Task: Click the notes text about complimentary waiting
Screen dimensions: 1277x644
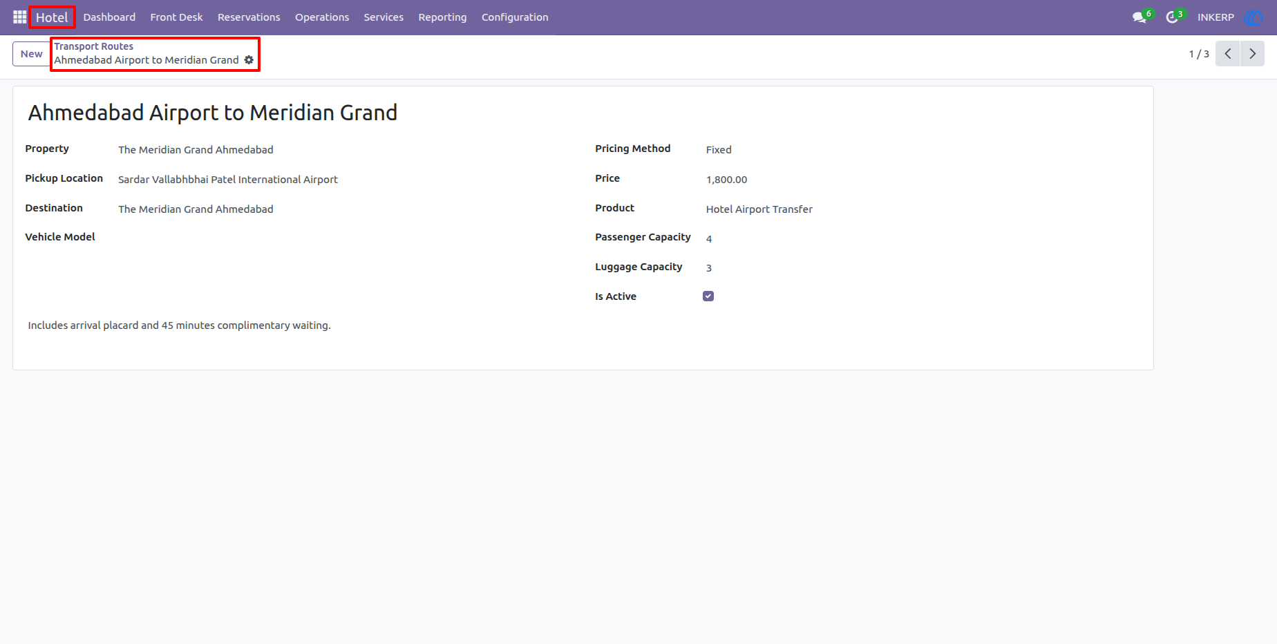Action: [x=180, y=325]
